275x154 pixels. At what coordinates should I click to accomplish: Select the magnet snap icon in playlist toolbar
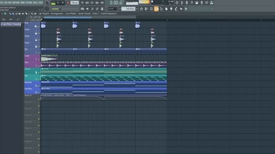click(5, 14)
